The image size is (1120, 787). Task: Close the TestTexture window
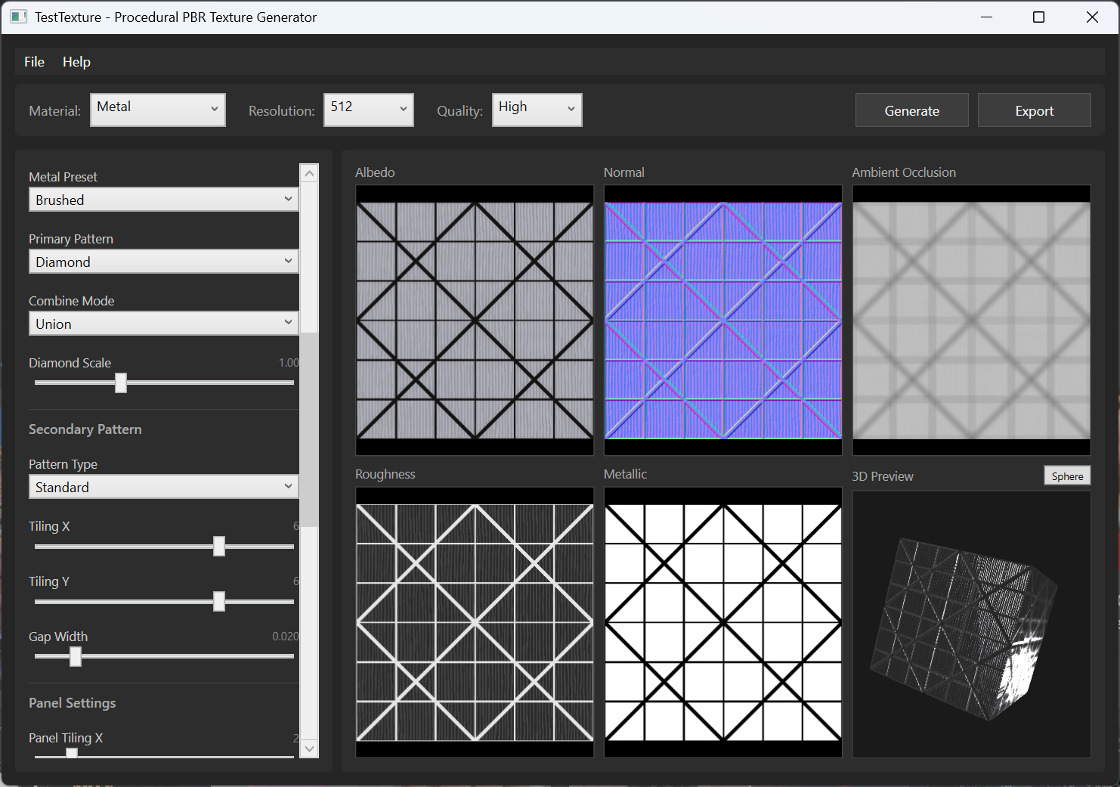[1092, 17]
